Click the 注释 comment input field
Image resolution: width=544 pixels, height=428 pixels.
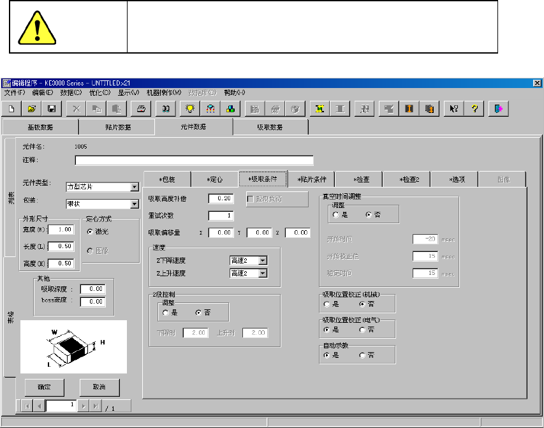pyautogui.click(x=195, y=160)
